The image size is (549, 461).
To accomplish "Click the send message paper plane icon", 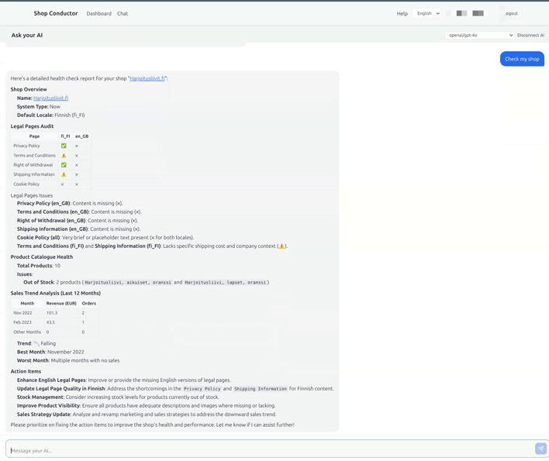I will tap(540, 449).
